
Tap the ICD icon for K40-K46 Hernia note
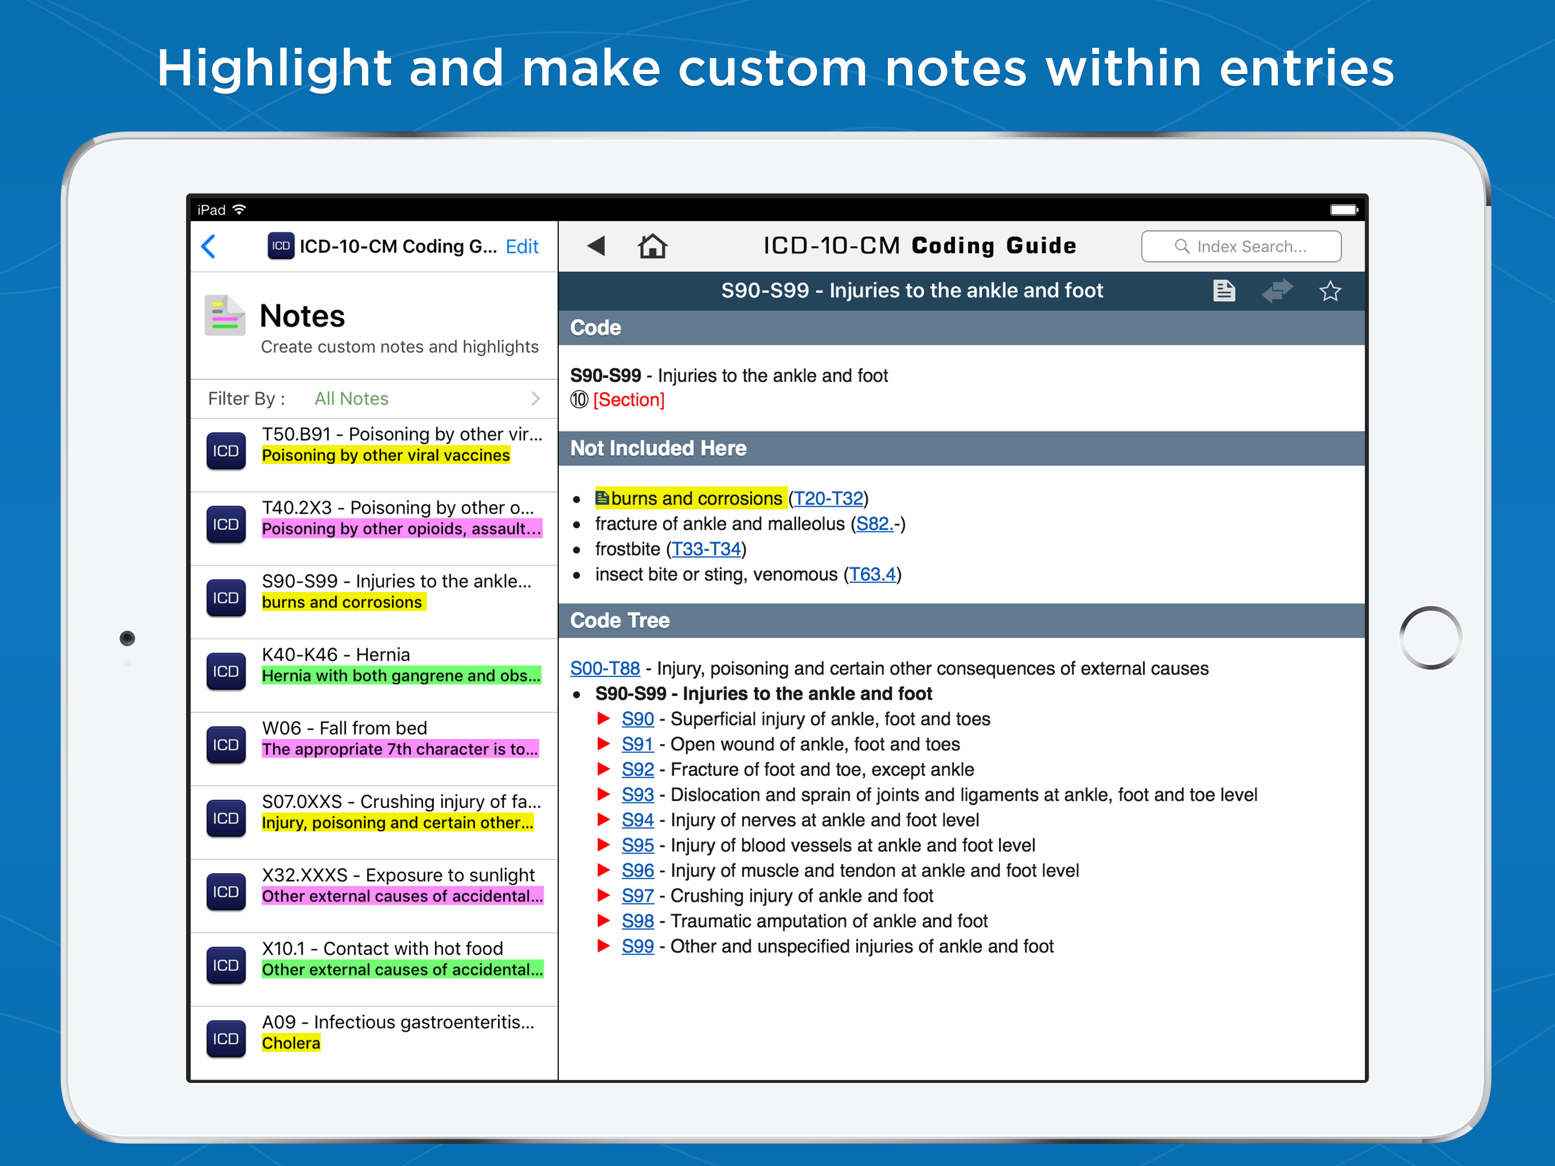[x=225, y=672]
